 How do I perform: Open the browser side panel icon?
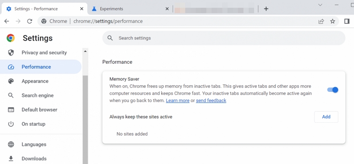point(347,21)
